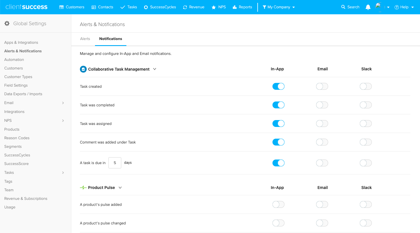Open Reason Codes settings
420x233 pixels.
(x=17, y=138)
